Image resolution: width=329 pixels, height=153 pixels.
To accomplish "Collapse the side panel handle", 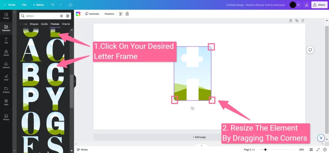I will pos(75,81).
